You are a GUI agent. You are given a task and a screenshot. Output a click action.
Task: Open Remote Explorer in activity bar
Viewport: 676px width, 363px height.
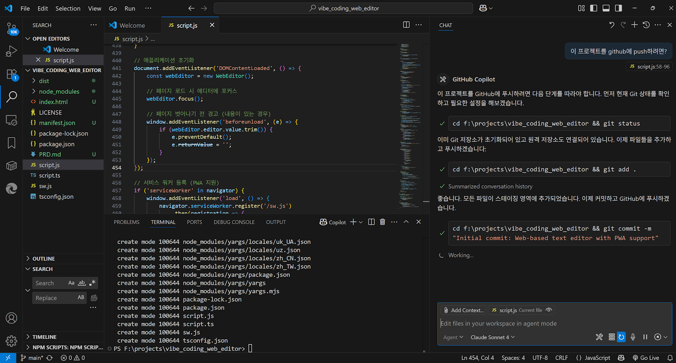(x=11, y=120)
